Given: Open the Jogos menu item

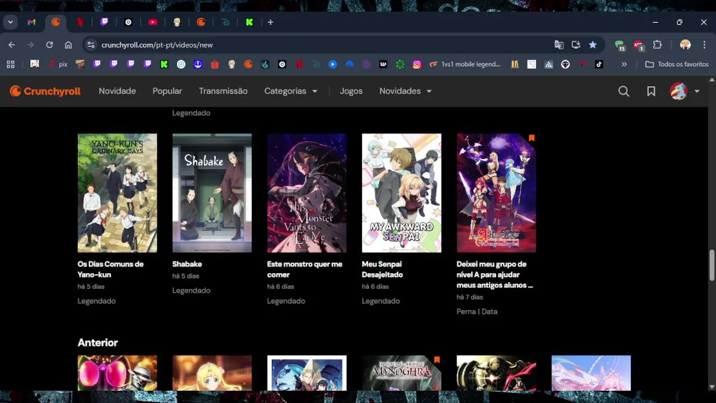Looking at the screenshot, I should [351, 91].
